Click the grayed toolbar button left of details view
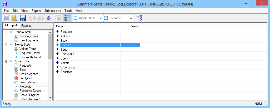This screenshot has height=108, width=270. [x=59, y=18]
